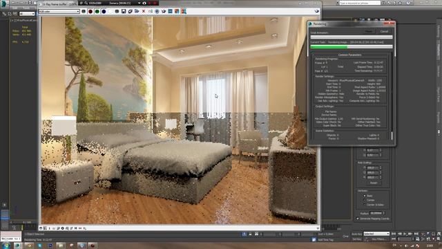The height and width of the screenshot is (249, 442).
Task: Go to start of animation
Action: click(x=394, y=234)
